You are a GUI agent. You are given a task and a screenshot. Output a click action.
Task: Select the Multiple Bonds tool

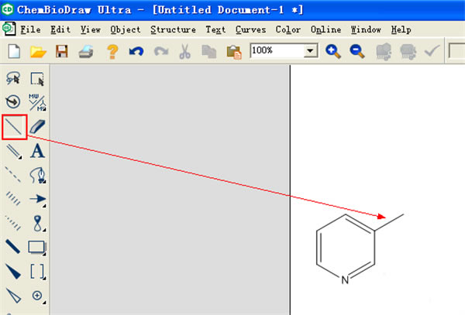(x=14, y=150)
